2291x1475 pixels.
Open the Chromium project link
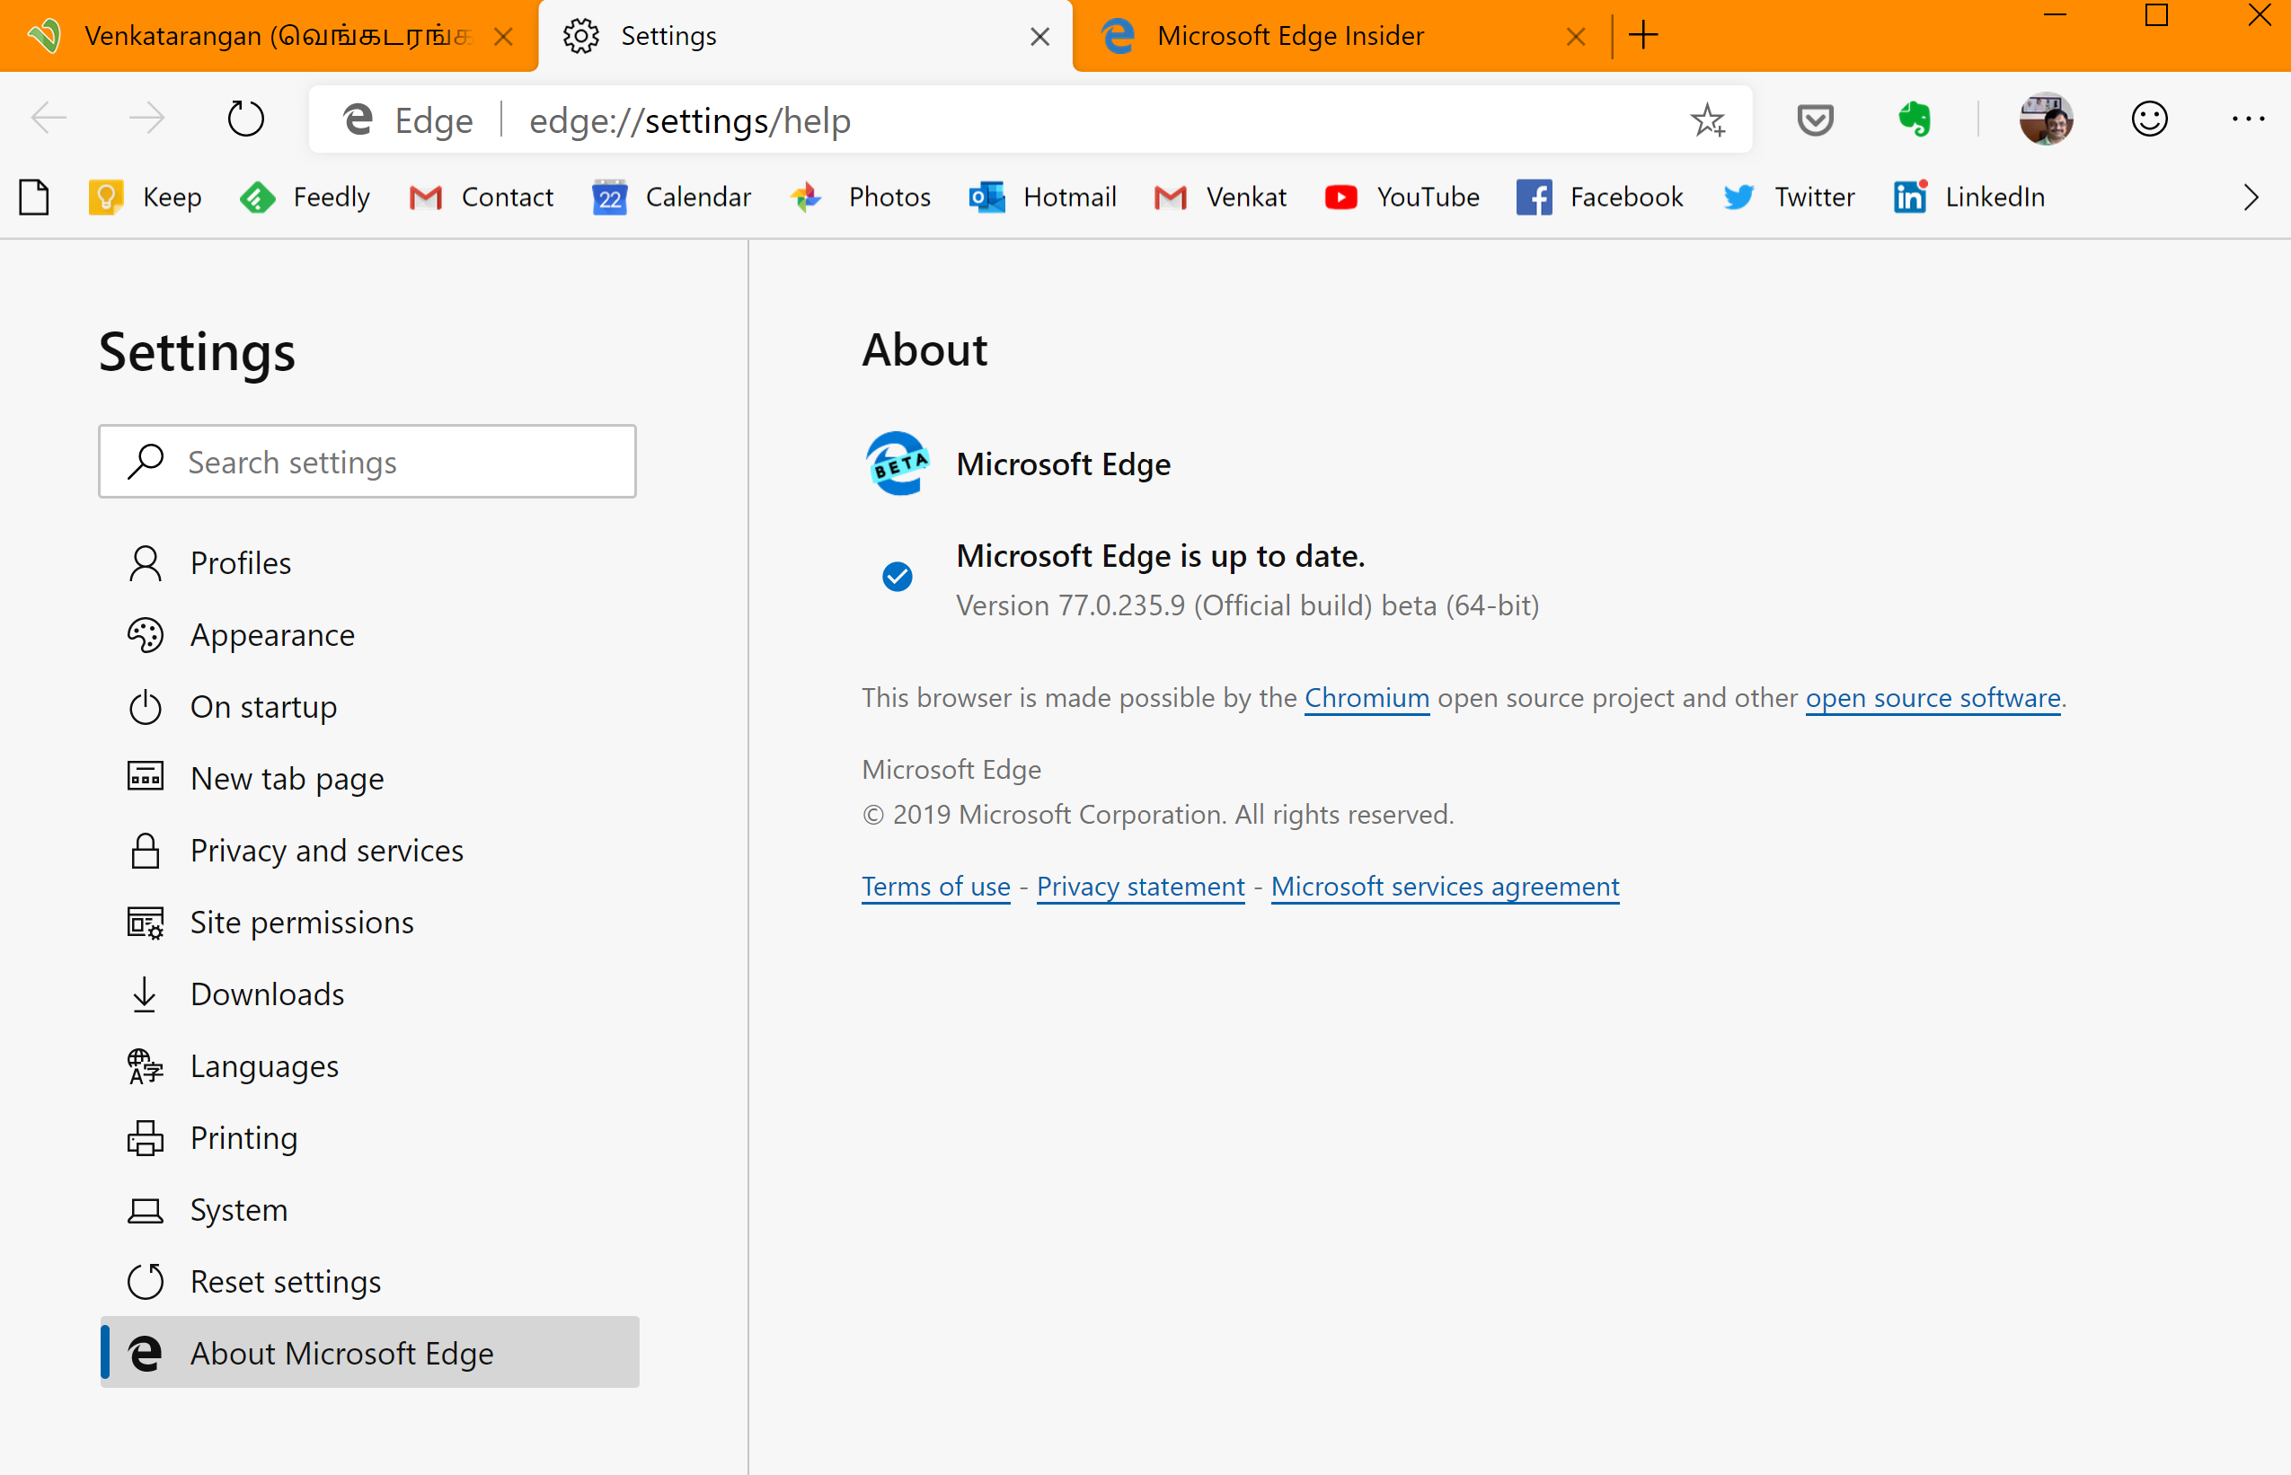1367,697
